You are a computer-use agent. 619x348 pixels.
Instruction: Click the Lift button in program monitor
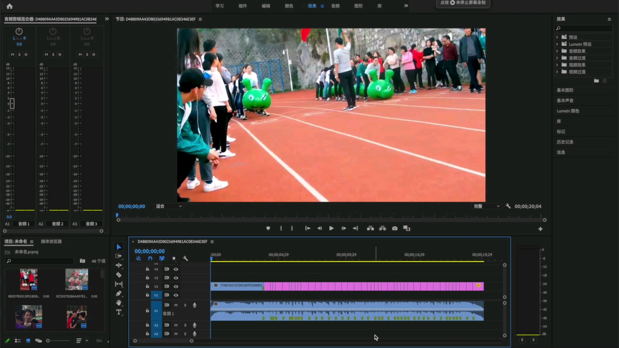(370, 228)
